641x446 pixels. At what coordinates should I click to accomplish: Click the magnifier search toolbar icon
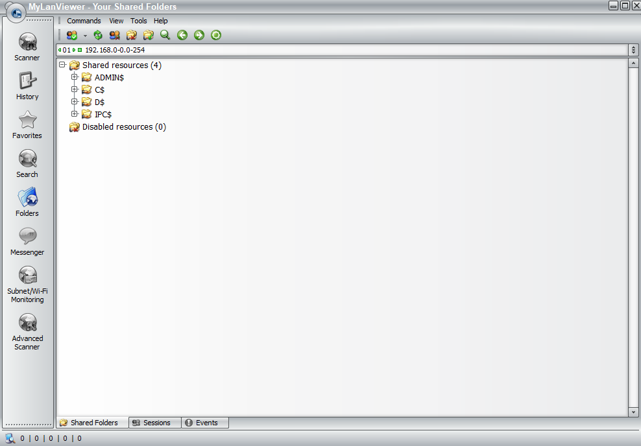point(165,35)
